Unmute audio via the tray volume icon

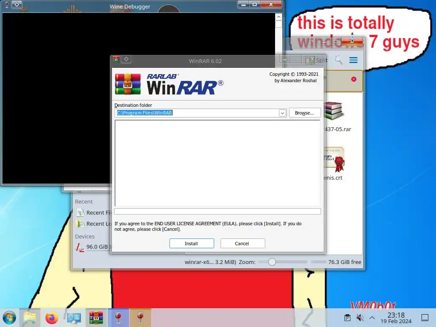point(360,318)
